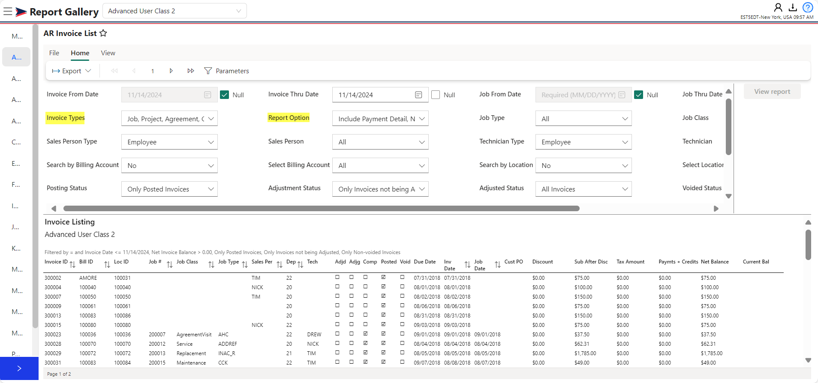Image resolution: width=818 pixels, height=383 pixels.
Task: Open Posting Status dropdown
Action: click(169, 189)
